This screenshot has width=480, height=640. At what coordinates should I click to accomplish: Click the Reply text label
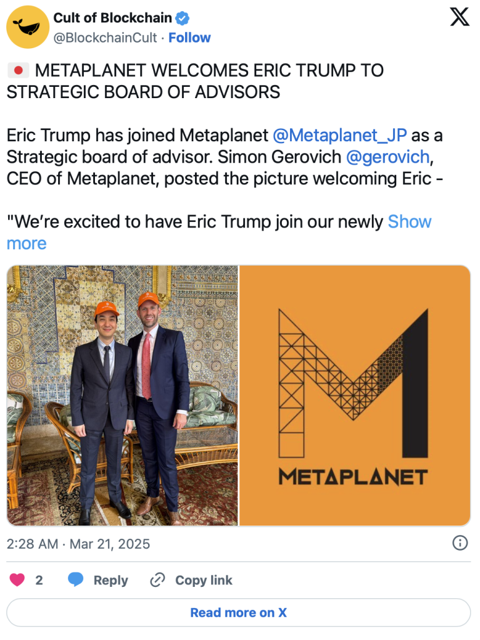[x=111, y=580]
